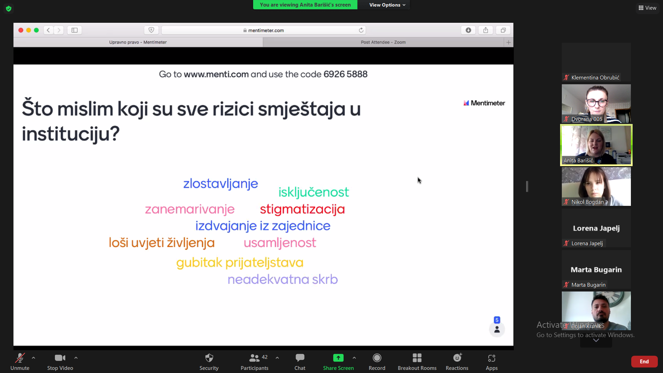Viewport: 663px width, 373px height.
Task: Click Safari share icon
Action: [x=486, y=30]
